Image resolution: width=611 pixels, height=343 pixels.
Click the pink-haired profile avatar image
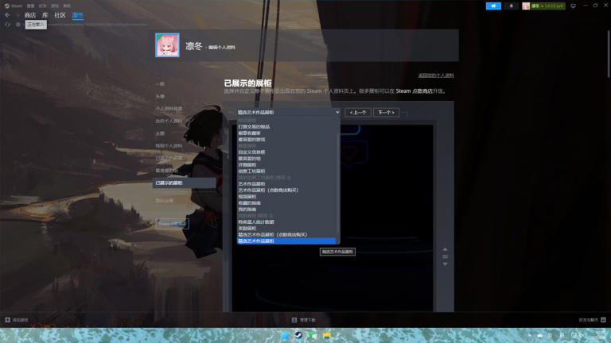click(x=167, y=45)
